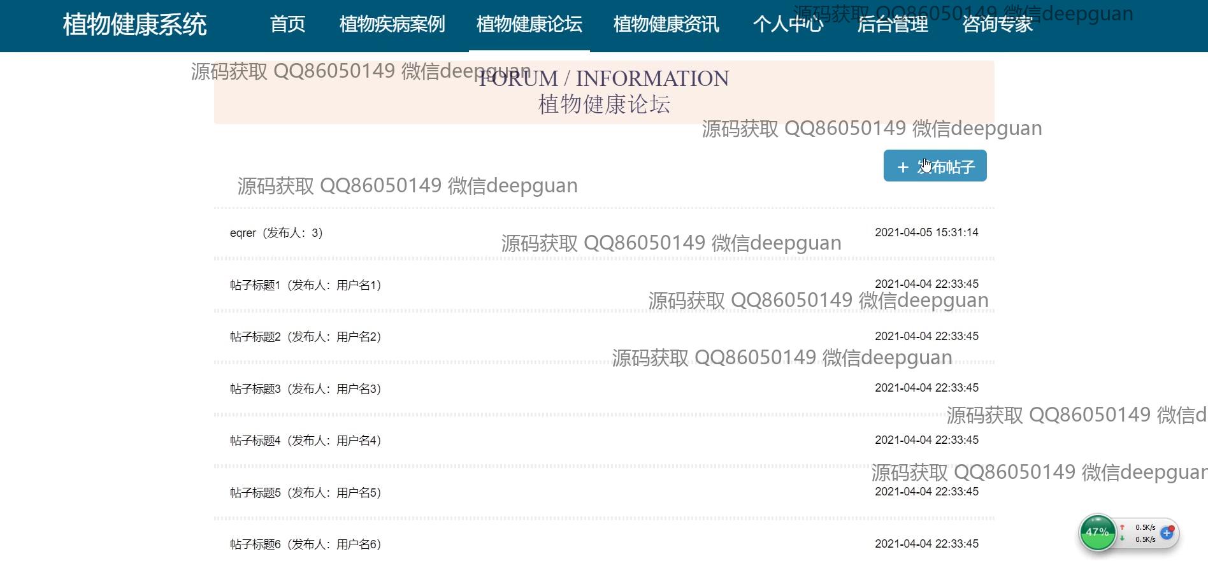Click the 发布帖子 button
Viewport: 1208px width, 568px height.
[935, 166]
